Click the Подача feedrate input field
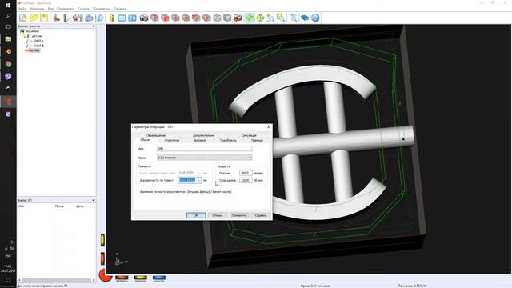Screen dimensions: 512x288 point(246,173)
